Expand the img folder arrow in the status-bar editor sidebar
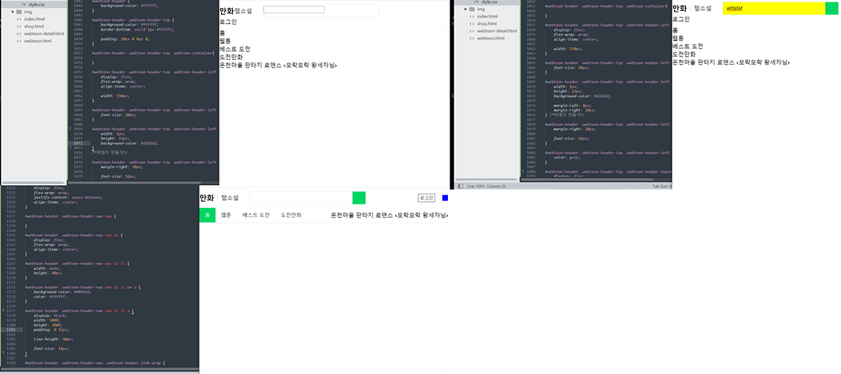Image resolution: width=841 pixels, height=374 pixels. pyautogui.click(x=465, y=9)
